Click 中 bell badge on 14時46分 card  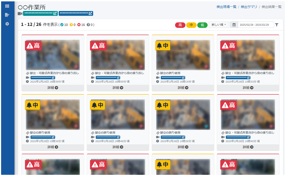(98, 105)
